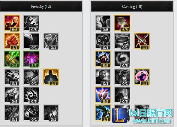Click the grayed cards mastery icon 0/1

click(103, 41)
